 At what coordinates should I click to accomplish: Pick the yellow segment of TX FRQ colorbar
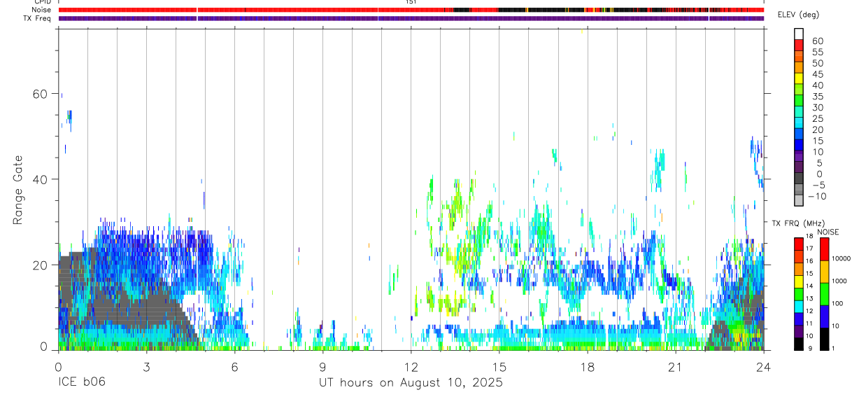799,281
